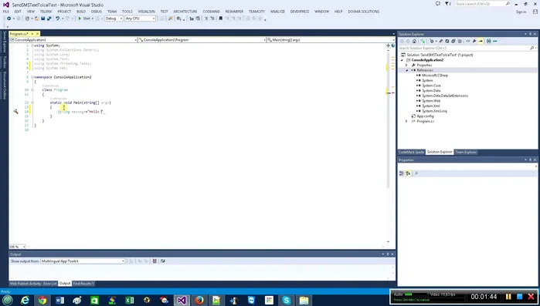Click the Open File toolbar icon
This screenshot has width=540, height=306.
point(36,18)
